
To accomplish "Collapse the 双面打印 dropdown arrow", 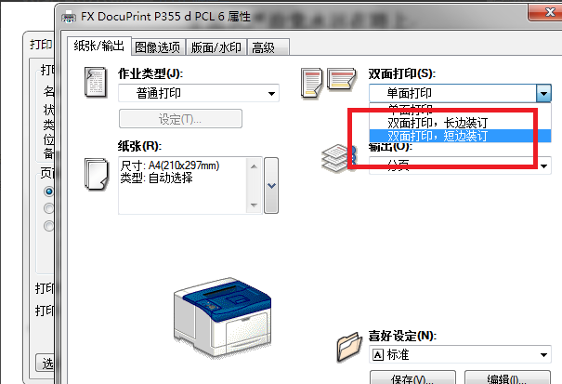I will [543, 93].
